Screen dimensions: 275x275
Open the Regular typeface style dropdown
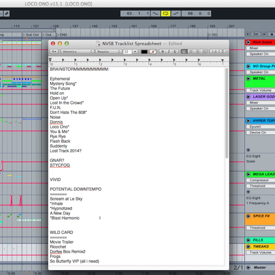[108, 52]
